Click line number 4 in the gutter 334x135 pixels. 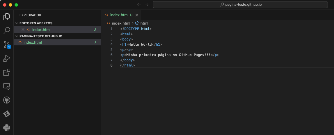[111, 45]
